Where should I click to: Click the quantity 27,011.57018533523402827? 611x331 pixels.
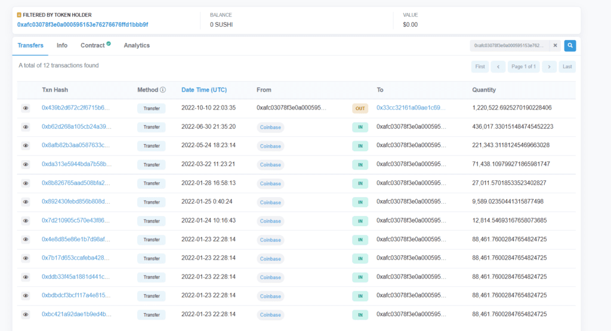tap(510, 183)
